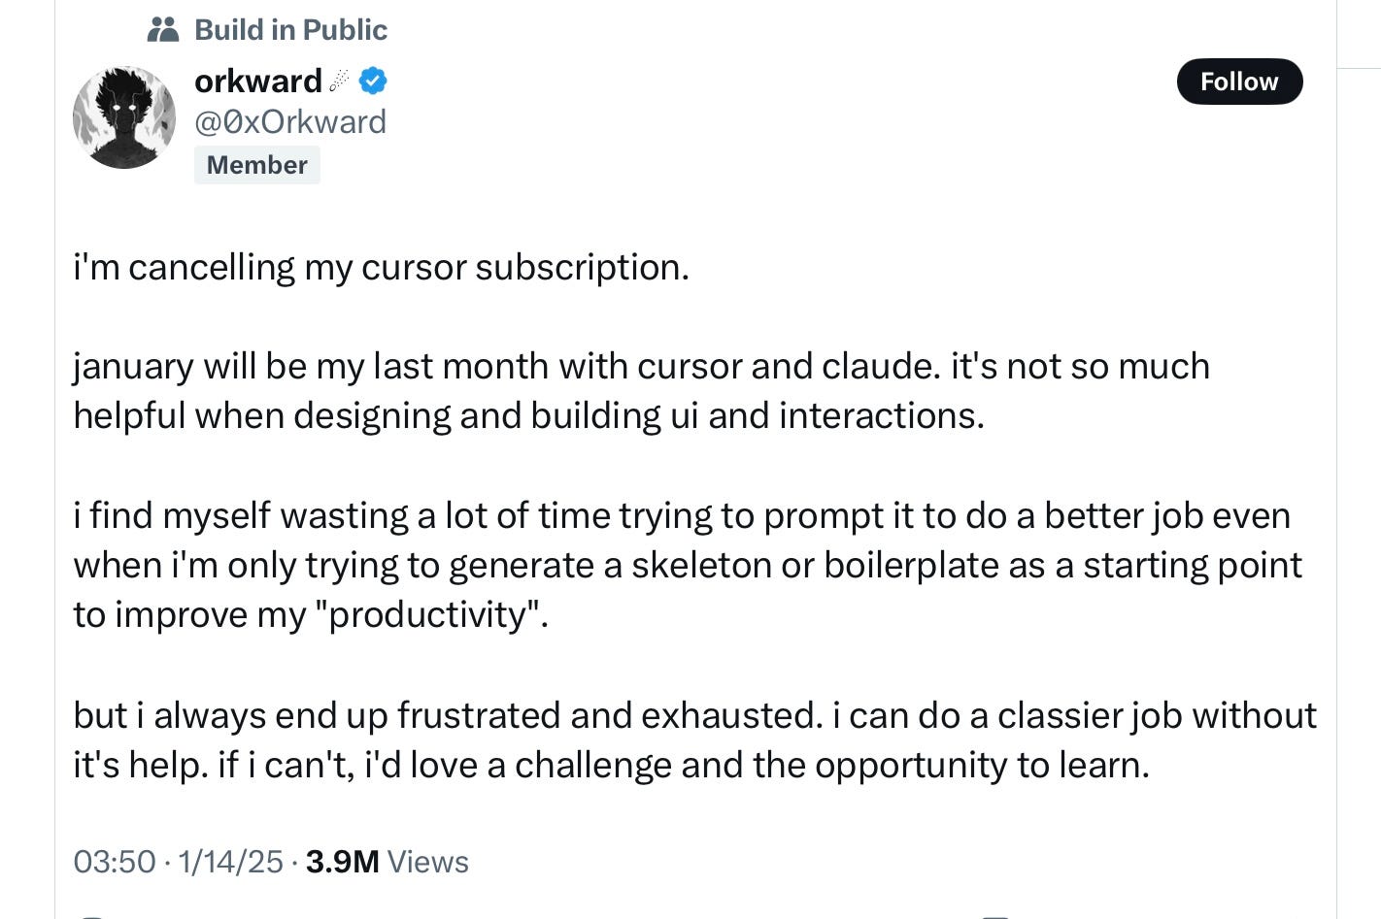Click the Member community role badge
The height and width of the screenshot is (919, 1381).
[256, 165]
